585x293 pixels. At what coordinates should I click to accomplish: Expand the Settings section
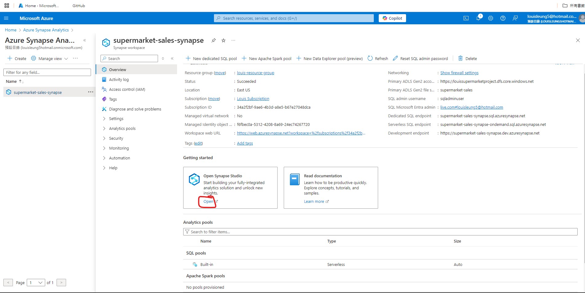(117, 118)
